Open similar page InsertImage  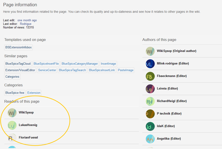click(108, 64)
